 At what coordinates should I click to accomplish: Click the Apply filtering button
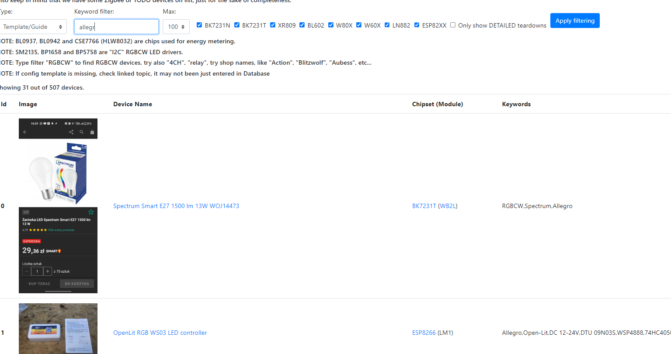coord(575,21)
